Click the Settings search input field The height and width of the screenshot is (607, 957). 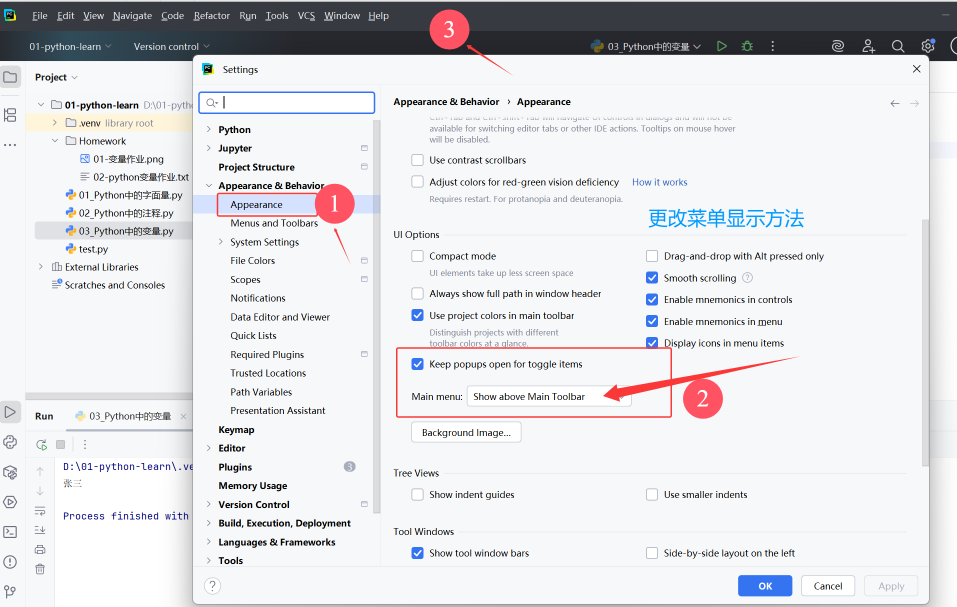coord(286,102)
